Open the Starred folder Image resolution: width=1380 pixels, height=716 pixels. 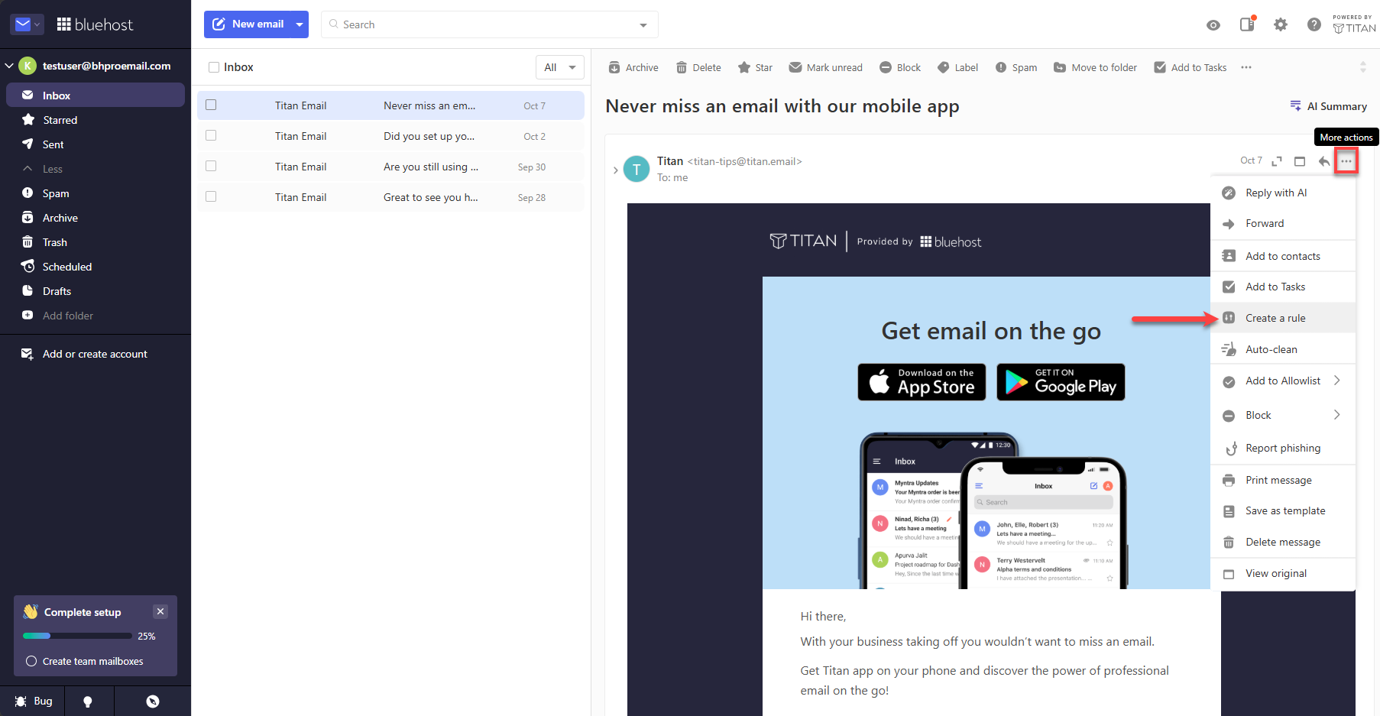click(96, 120)
